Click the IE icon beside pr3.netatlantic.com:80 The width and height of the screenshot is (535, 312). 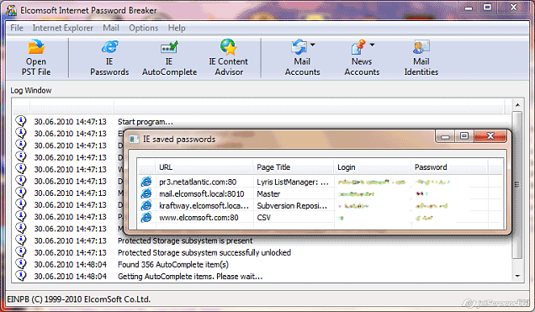[146, 182]
